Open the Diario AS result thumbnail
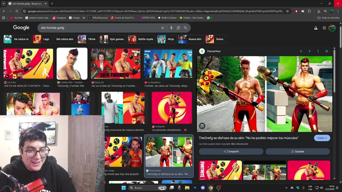The width and height of the screenshot is (342, 192). pos(116,64)
